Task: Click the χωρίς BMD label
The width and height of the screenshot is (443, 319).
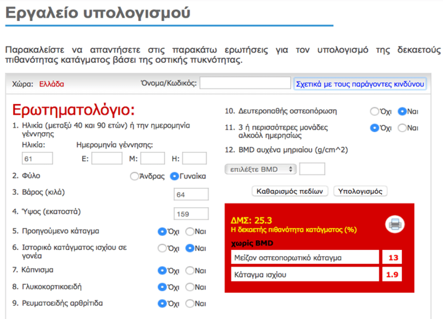Action: coord(252,243)
